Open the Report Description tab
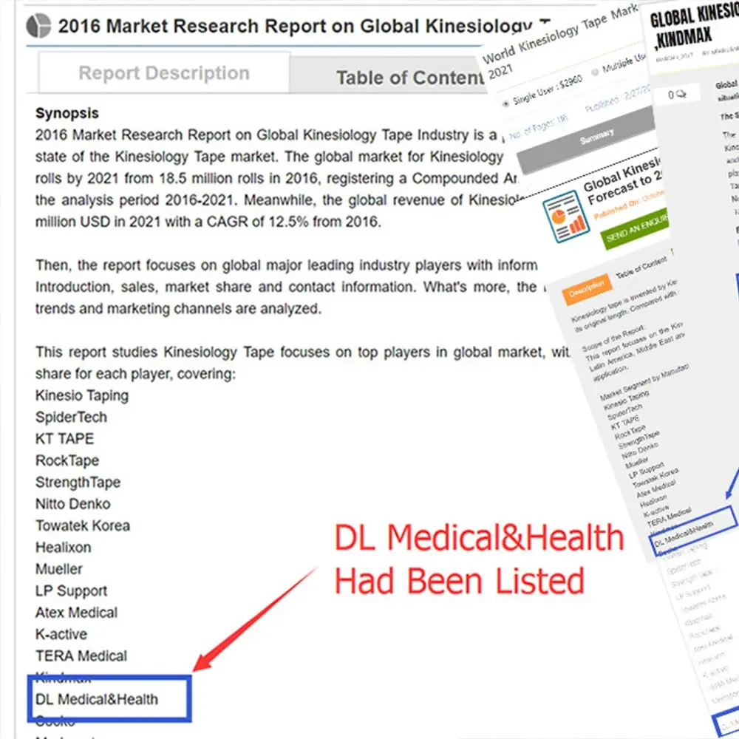739x739 pixels. [164, 73]
